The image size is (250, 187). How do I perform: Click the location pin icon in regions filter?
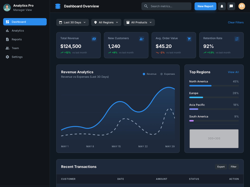(95, 22)
